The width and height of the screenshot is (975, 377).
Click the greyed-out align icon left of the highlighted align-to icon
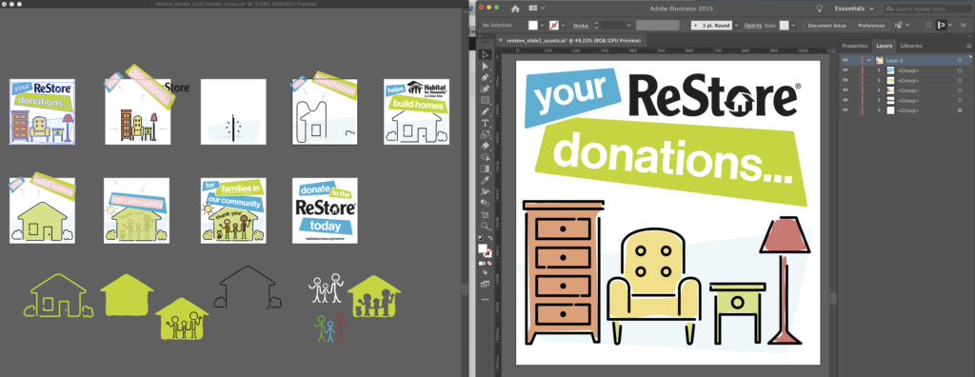click(928, 25)
